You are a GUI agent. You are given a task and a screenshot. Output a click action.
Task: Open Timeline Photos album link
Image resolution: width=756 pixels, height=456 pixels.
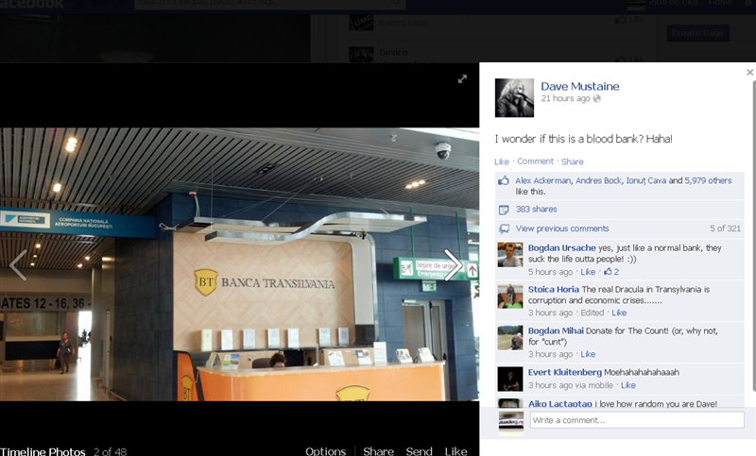(x=43, y=451)
